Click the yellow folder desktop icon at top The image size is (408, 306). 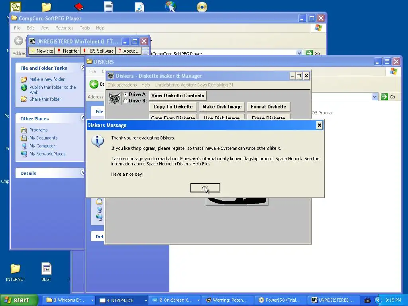click(x=46, y=7)
